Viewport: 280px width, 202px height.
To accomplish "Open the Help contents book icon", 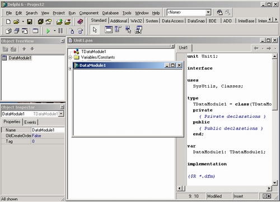I will (x=80, y=22).
